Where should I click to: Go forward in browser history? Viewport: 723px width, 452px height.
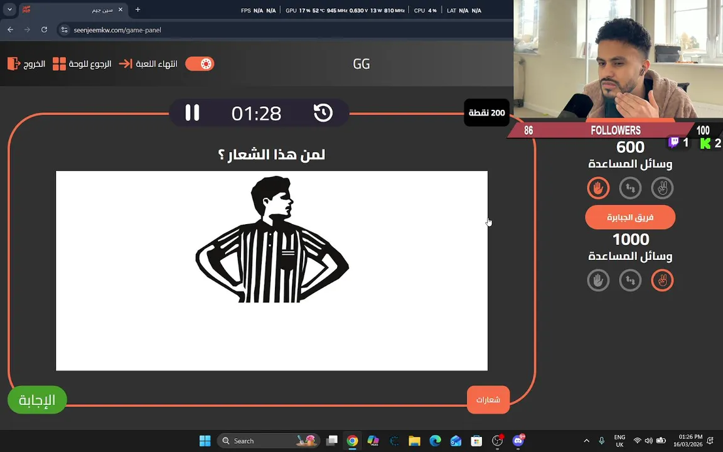pyautogui.click(x=27, y=30)
